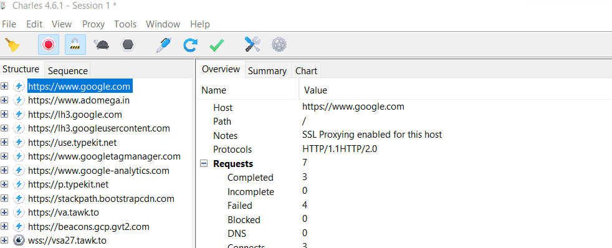The image size is (612, 248).
Task: Select https://stackpath.bootstrapcdn.com host
Action: (101, 199)
